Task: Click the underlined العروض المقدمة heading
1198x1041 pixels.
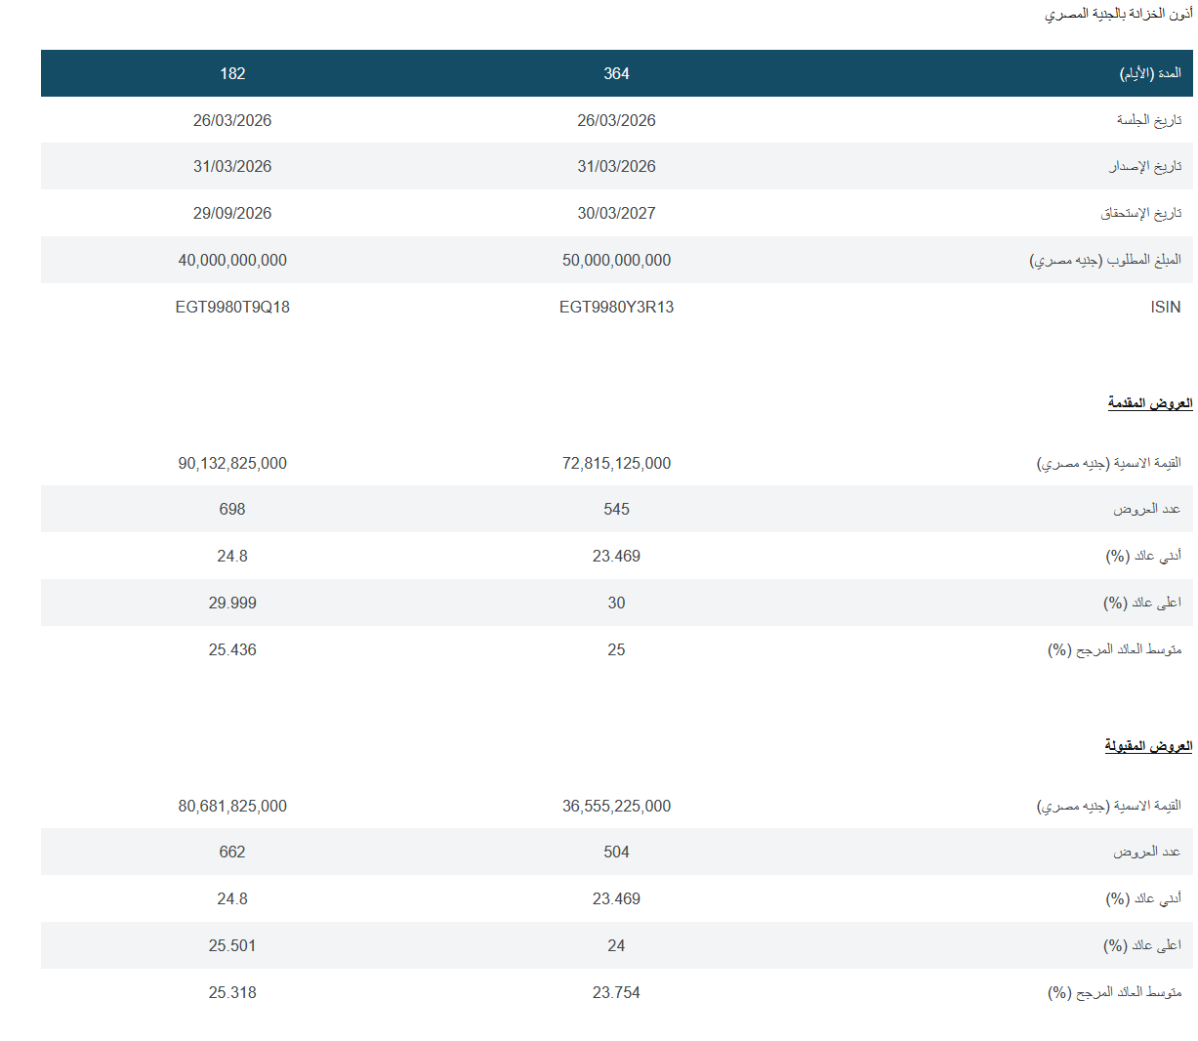Action: coord(1149,403)
